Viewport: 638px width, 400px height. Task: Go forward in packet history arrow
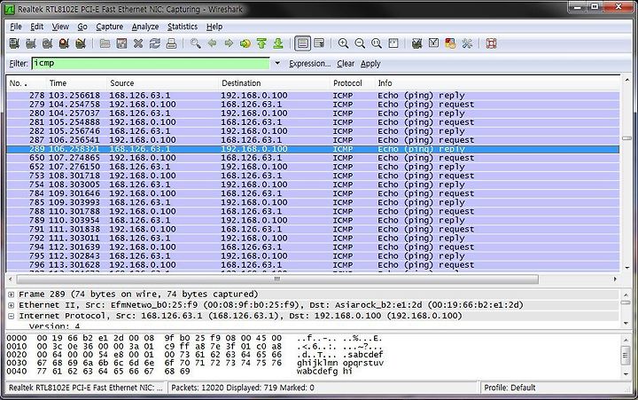tap(229, 43)
